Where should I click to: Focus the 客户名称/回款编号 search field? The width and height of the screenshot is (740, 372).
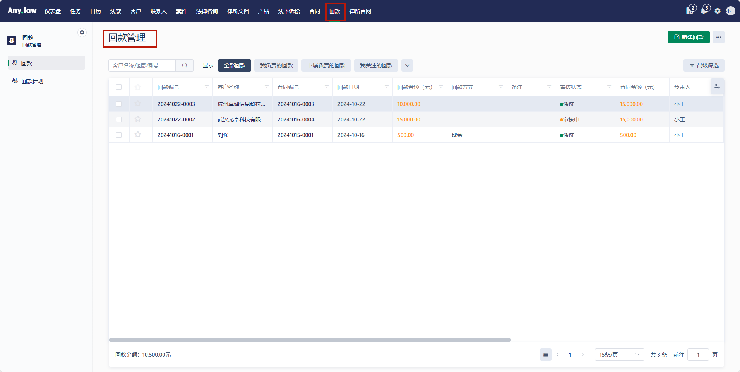pyautogui.click(x=142, y=65)
